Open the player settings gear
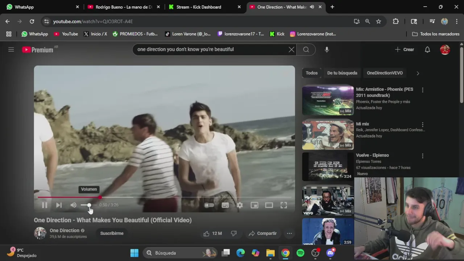 point(240,205)
